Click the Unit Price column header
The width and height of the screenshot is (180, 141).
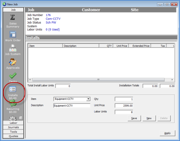(x=121, y=46)
